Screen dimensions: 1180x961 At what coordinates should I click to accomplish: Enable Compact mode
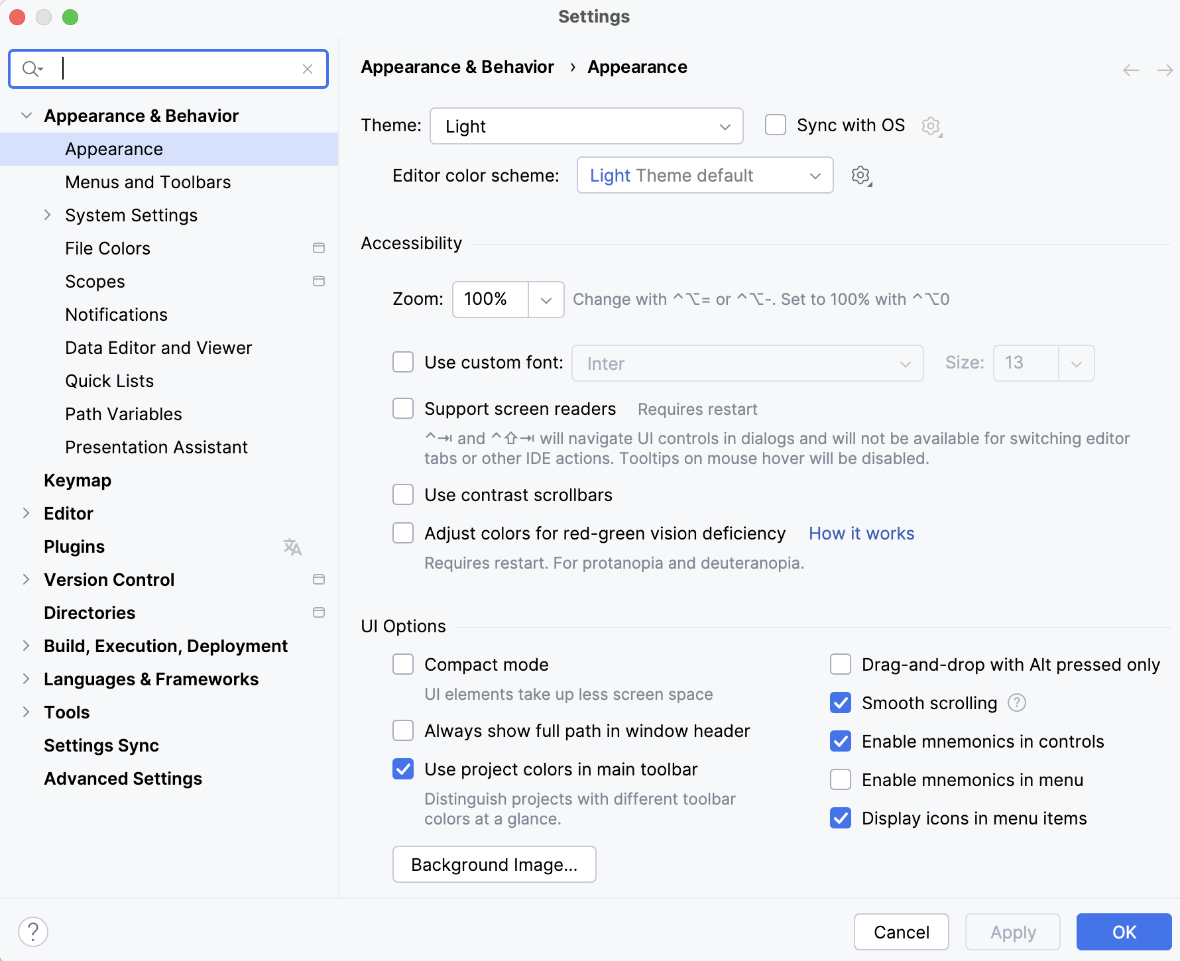click(403, 664)
